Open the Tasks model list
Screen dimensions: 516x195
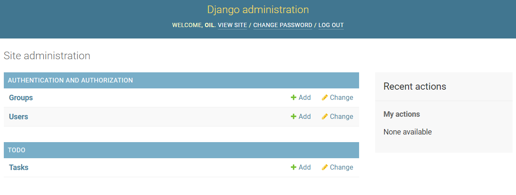click(x=19, y=168)
